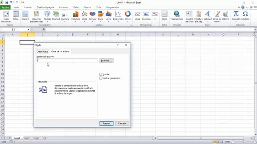Expand the Gráficos group dialog launcher
257x144 pixels.
[x=131, y=25]
